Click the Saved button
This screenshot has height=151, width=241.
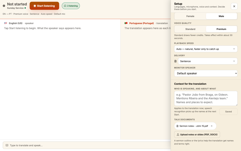click(x=228, y=111)
